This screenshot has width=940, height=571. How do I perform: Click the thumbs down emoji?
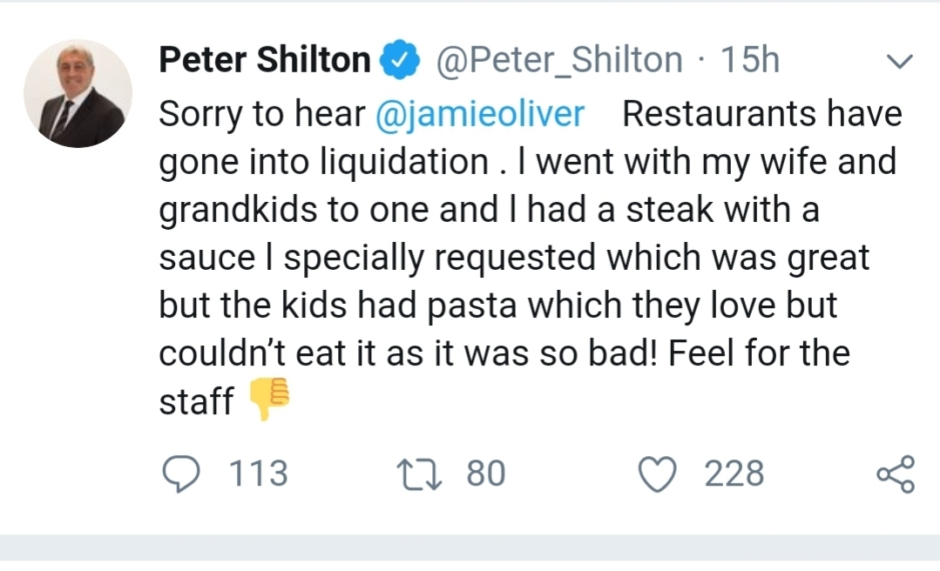click(269, 399)
